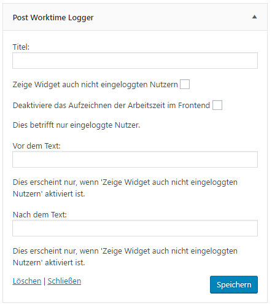Screen dimensions: 272x304
Task: Click the Dies betrifft nur eingeloggte Nutzer note
Action: pyautogui.click(x=76, y=125)
